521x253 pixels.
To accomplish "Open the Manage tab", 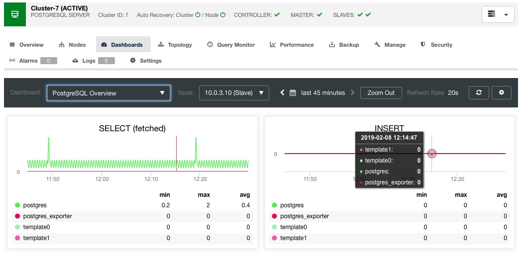I will (x=390, y=45).
